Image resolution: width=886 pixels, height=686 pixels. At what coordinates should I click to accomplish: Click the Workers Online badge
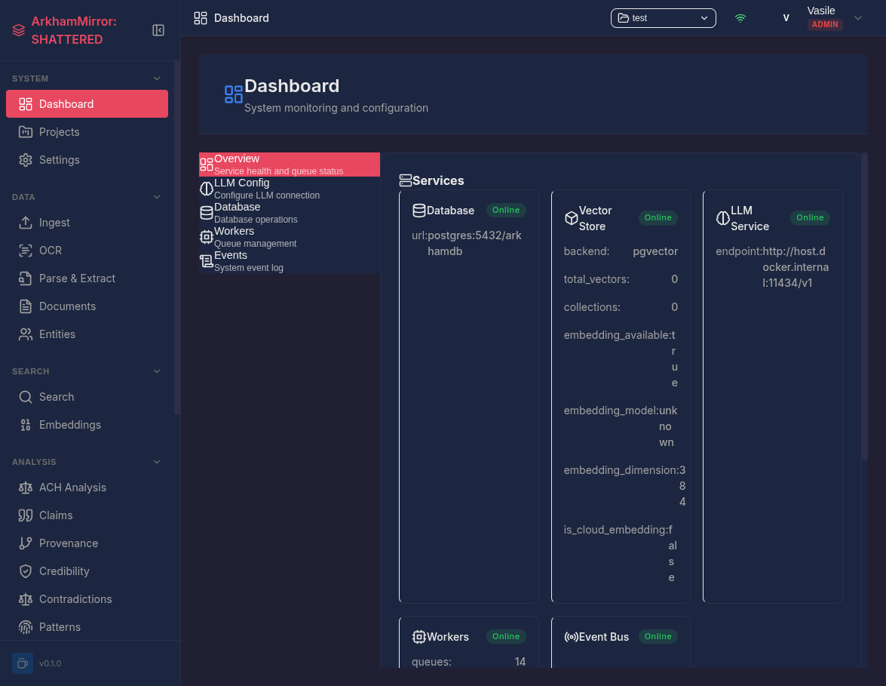pos(506,637)
